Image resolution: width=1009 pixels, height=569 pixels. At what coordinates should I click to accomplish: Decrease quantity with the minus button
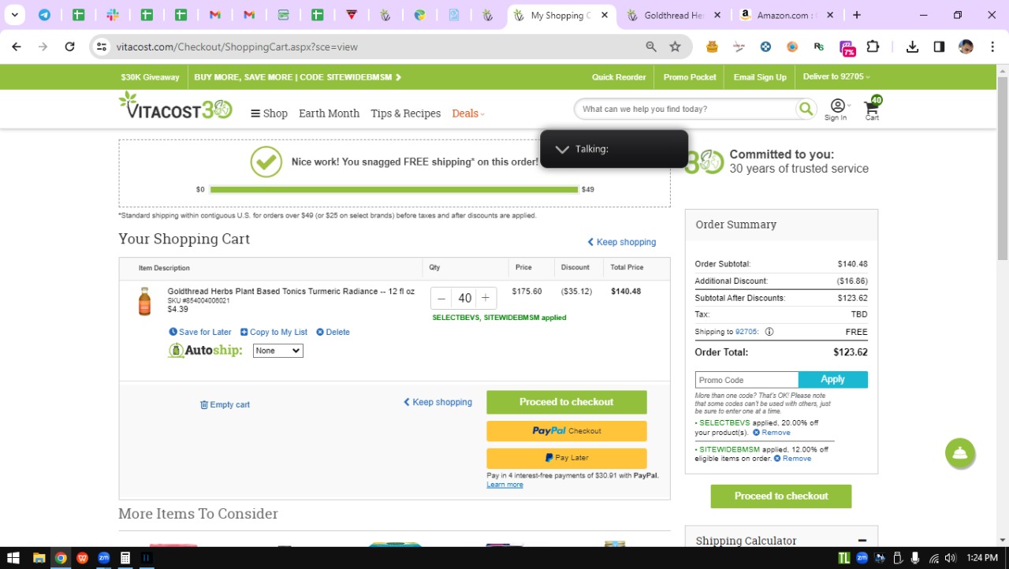pos(441,298)
